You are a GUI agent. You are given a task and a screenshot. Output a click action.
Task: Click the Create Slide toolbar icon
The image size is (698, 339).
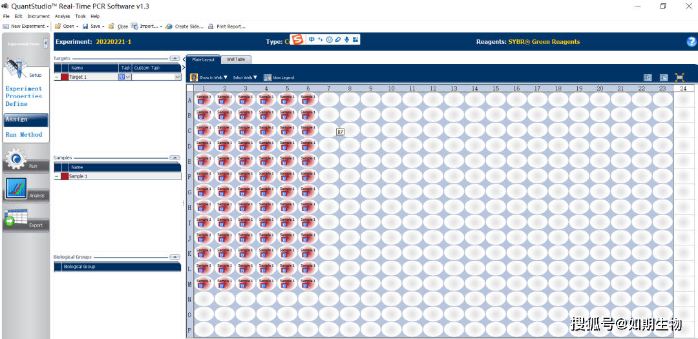169,26
